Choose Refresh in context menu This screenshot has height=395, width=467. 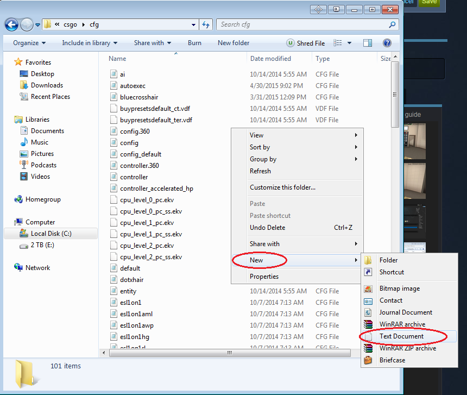(297, 171)
